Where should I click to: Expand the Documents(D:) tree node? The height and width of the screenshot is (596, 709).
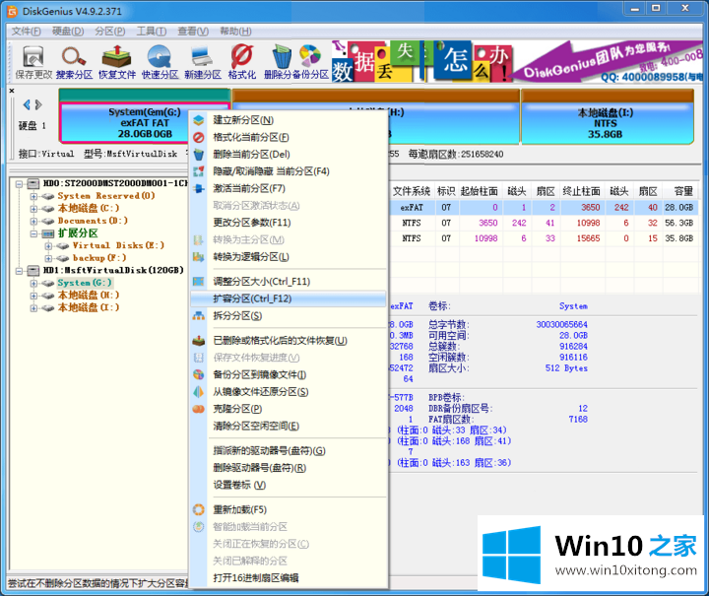click(x=33, y=221)
